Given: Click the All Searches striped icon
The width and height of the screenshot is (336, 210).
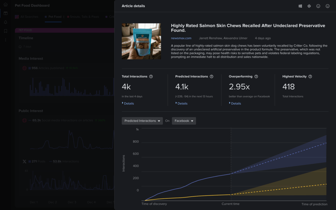Looking at the screenshot, I should pos(17,17).
